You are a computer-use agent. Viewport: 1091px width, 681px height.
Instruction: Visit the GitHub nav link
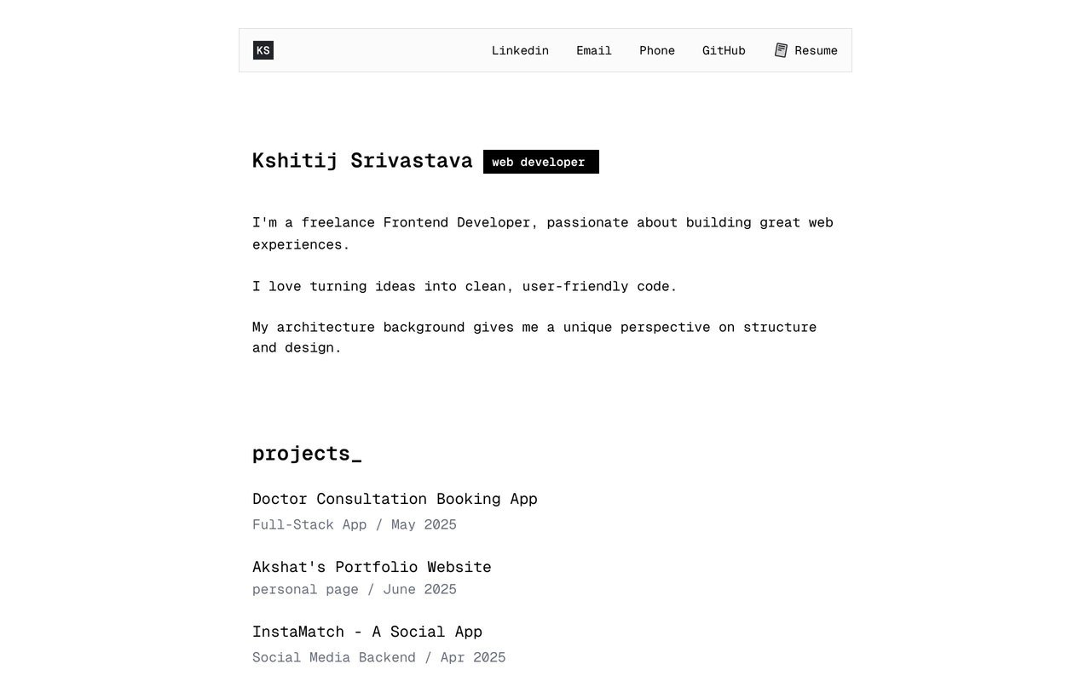pos(724,50)
